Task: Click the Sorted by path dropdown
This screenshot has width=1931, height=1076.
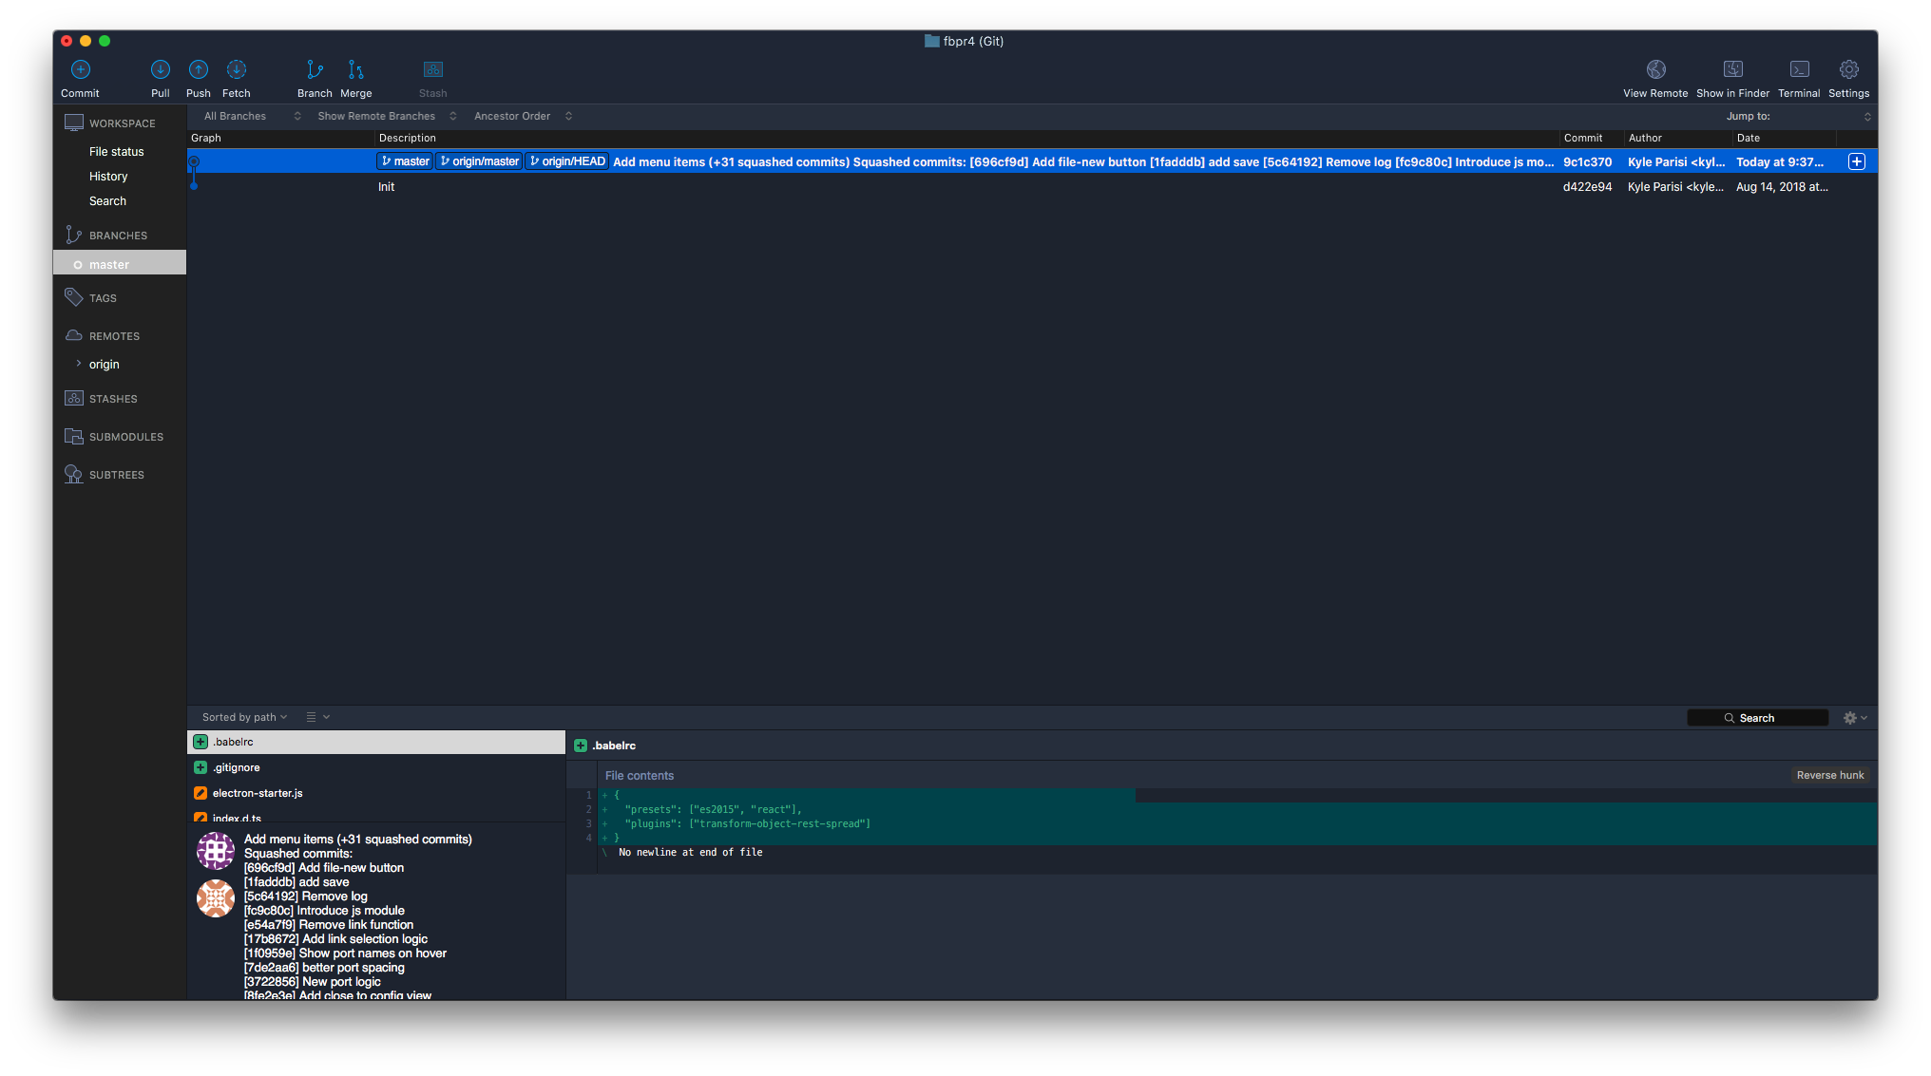Action: (x=242, y=717)
